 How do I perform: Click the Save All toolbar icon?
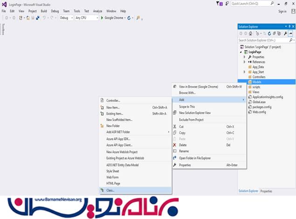tap(38, 18)
